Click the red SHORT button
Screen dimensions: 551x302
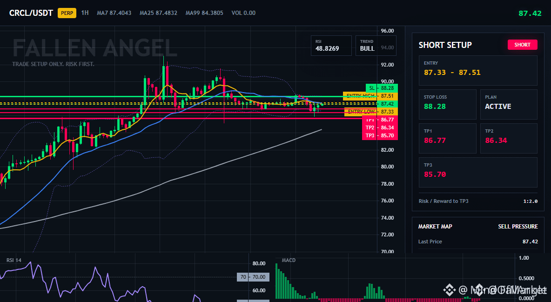coord(522,45)
